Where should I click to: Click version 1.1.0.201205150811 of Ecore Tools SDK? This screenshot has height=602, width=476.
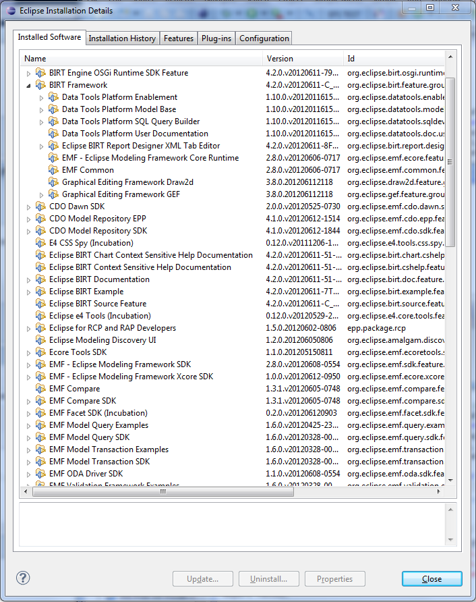click(x=299, y=352)
